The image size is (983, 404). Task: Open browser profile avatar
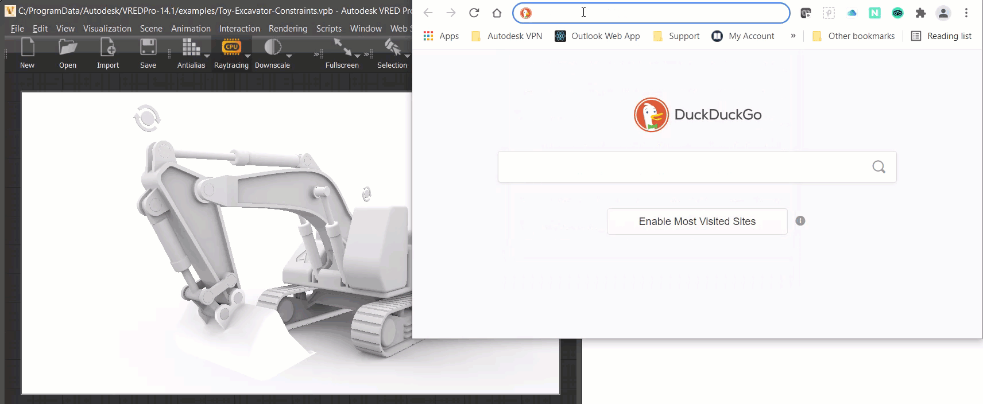(943, 13)
